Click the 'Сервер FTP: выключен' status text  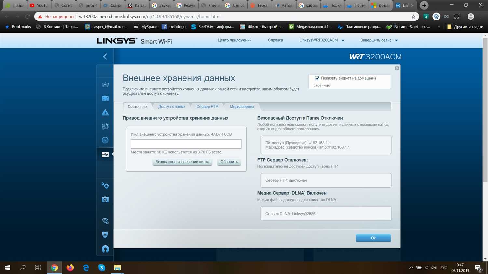pyautogui.click(x=286, y=180)
